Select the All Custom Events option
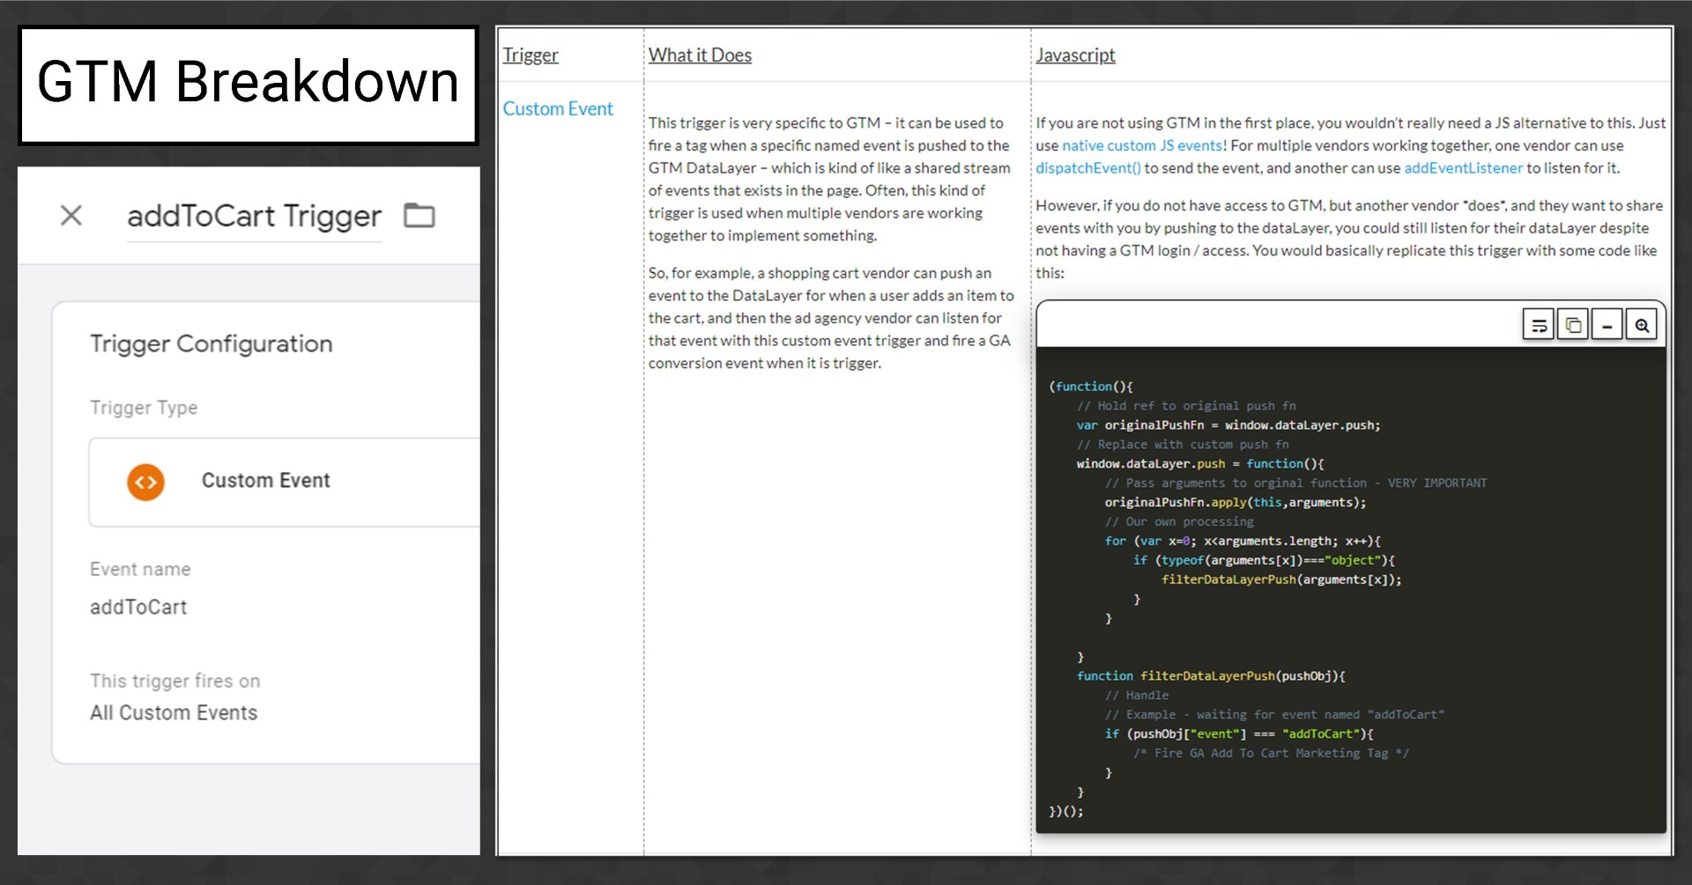 (x=174, y=713)
